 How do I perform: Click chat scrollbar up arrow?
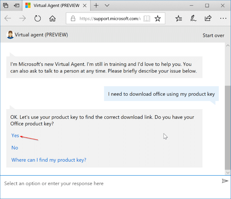point(228,45)
